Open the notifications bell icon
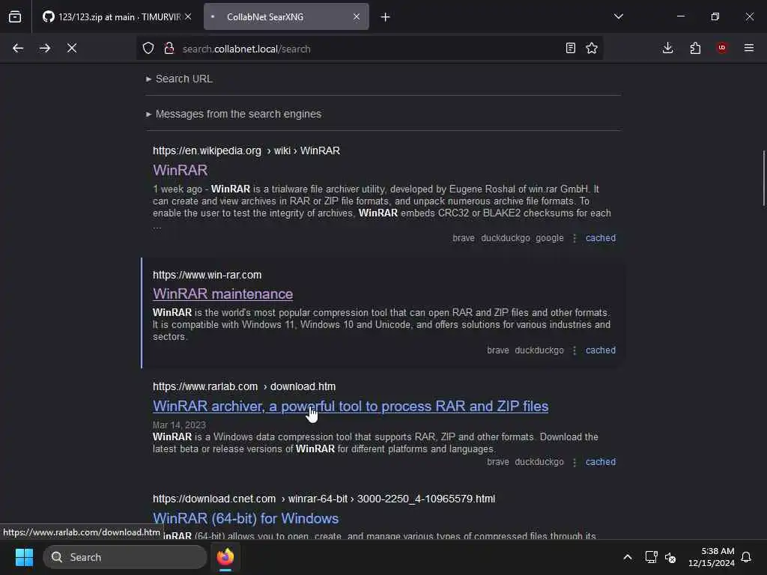 coord(746,557)
